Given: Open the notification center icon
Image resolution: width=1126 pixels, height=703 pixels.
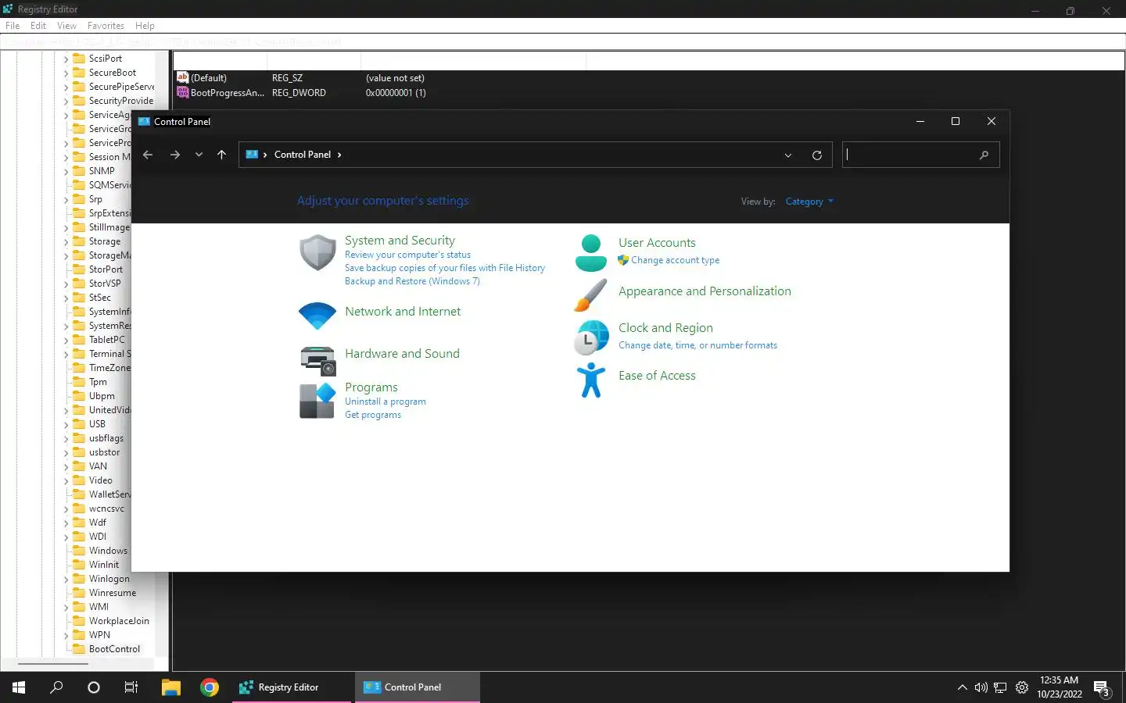Looking at the screenshot, I should click(1102, 688).
